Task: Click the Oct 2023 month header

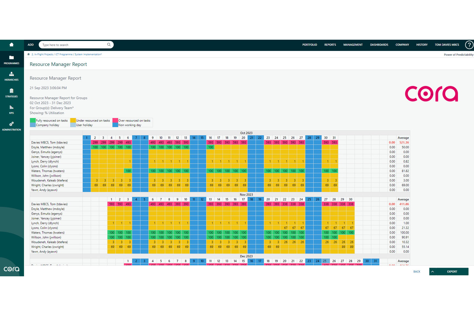Action: tap(246, 133)
